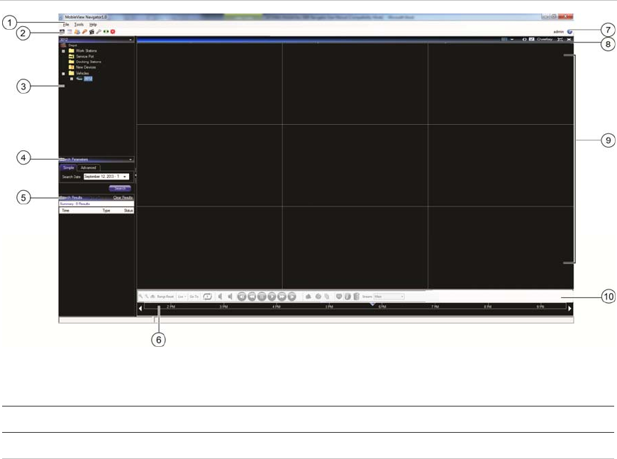Open the Tools menu
This screenshot has width=617, height=459.
[79, 24]
